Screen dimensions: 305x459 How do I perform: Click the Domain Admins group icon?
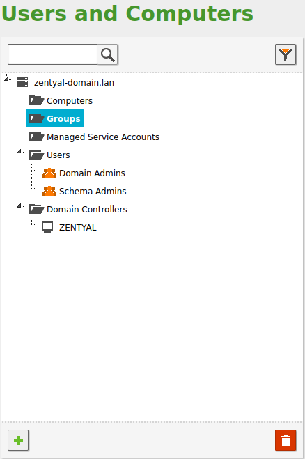(x=49, y=173)
